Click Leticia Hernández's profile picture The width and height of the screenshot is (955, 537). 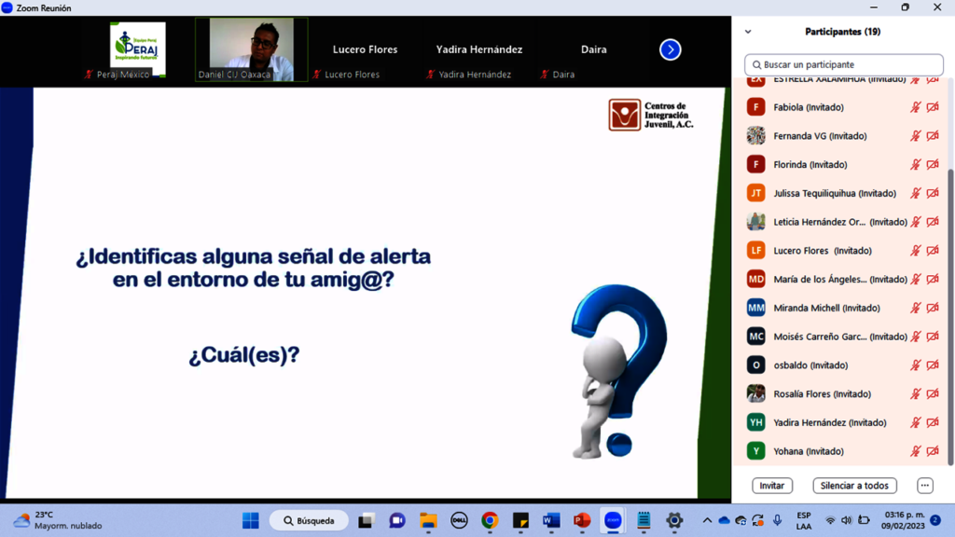tap(755, 222)
